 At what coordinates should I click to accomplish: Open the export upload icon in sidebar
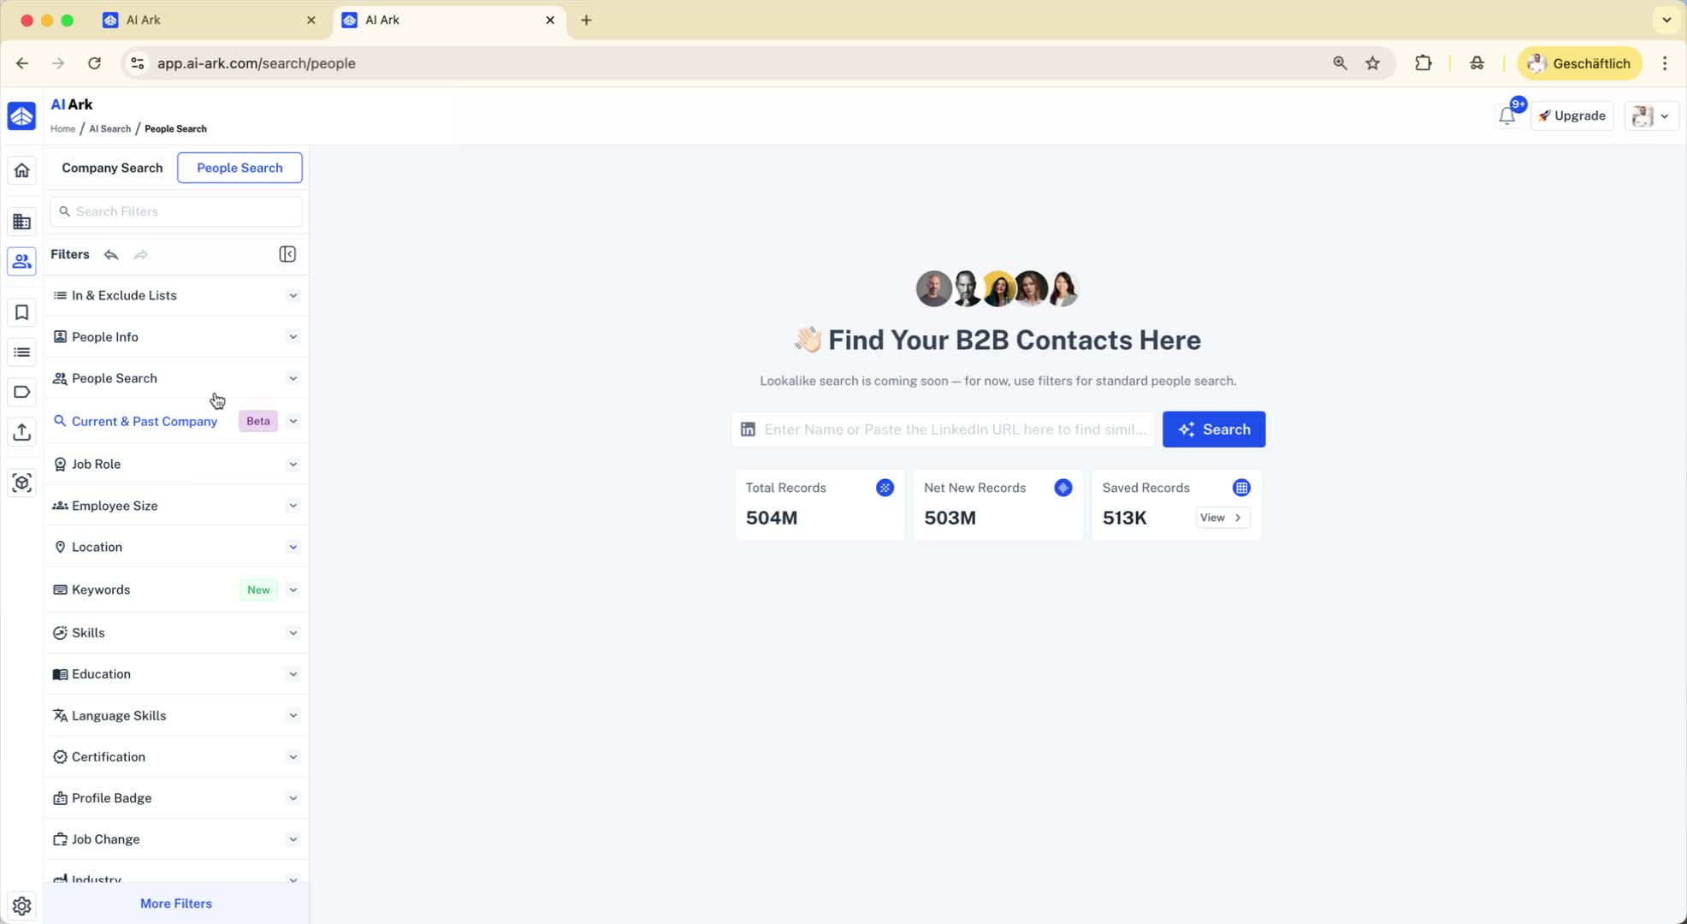(x=22, y=432)
